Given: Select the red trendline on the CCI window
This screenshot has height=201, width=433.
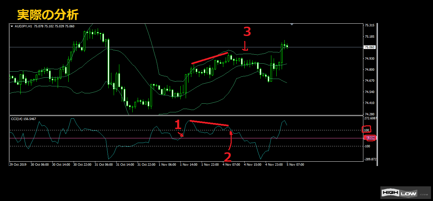Looking at the screenshot, I should click(x=209, y=123).
